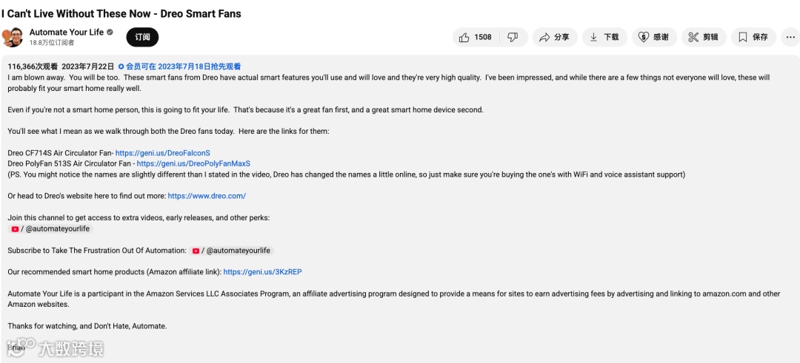The width and height of the screenshot is (800, 363).
Task: Click the Thanks dollar-heart icon
Action: point(644,37)
